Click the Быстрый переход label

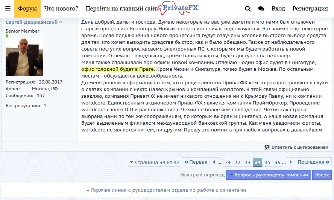click(203, 175)
